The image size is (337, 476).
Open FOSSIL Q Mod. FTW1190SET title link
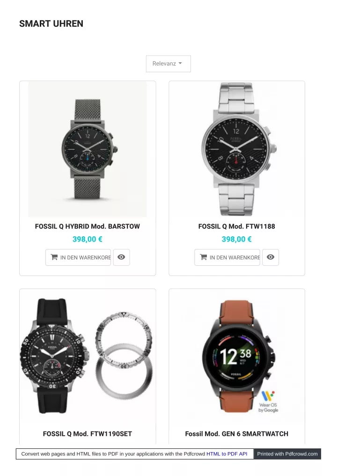coord(88,434)
